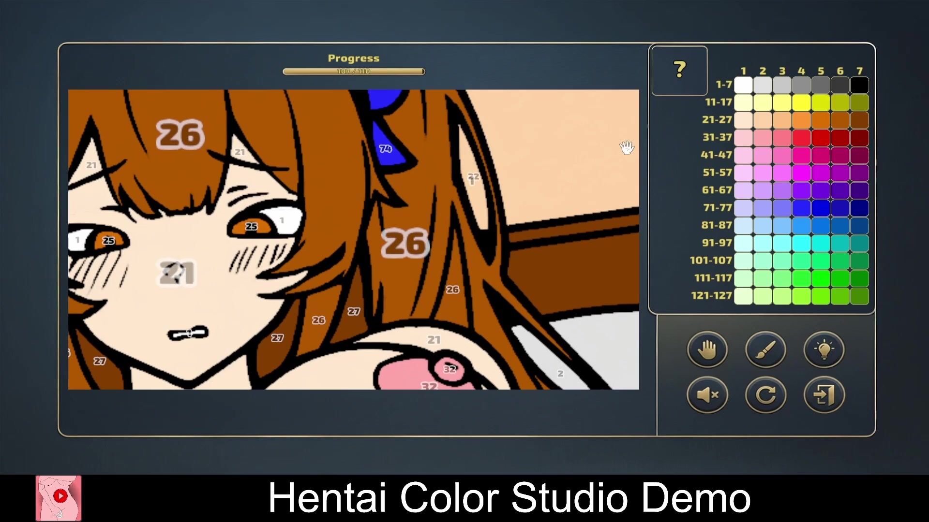Choose pure yellow swatch in row 11-17
Viewport: 929px width, 522px height.
tap(801, 102)
